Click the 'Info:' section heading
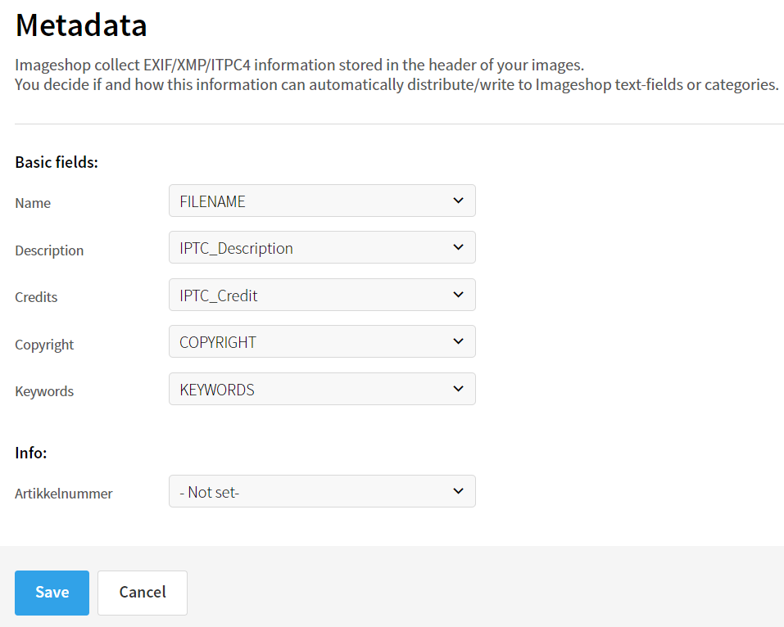The image size is (784, 627). [x=31, y=452]
